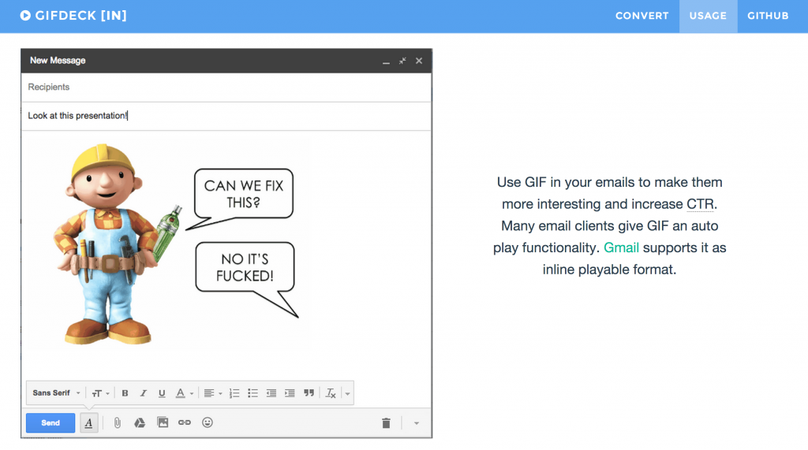Open the Sans Serif font dropdown
The height and width of the screenshot is (450, 808).
[56, 393]
